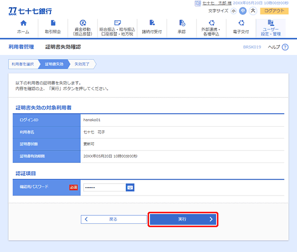Click the 証明書失効の対象利用者 heading
This screenshot has width=297, height=252.
point(44,108)
